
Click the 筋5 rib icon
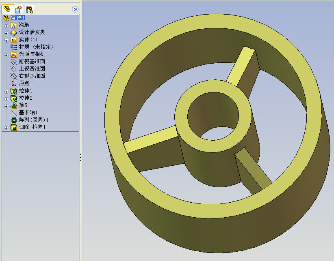click(14, 106)
